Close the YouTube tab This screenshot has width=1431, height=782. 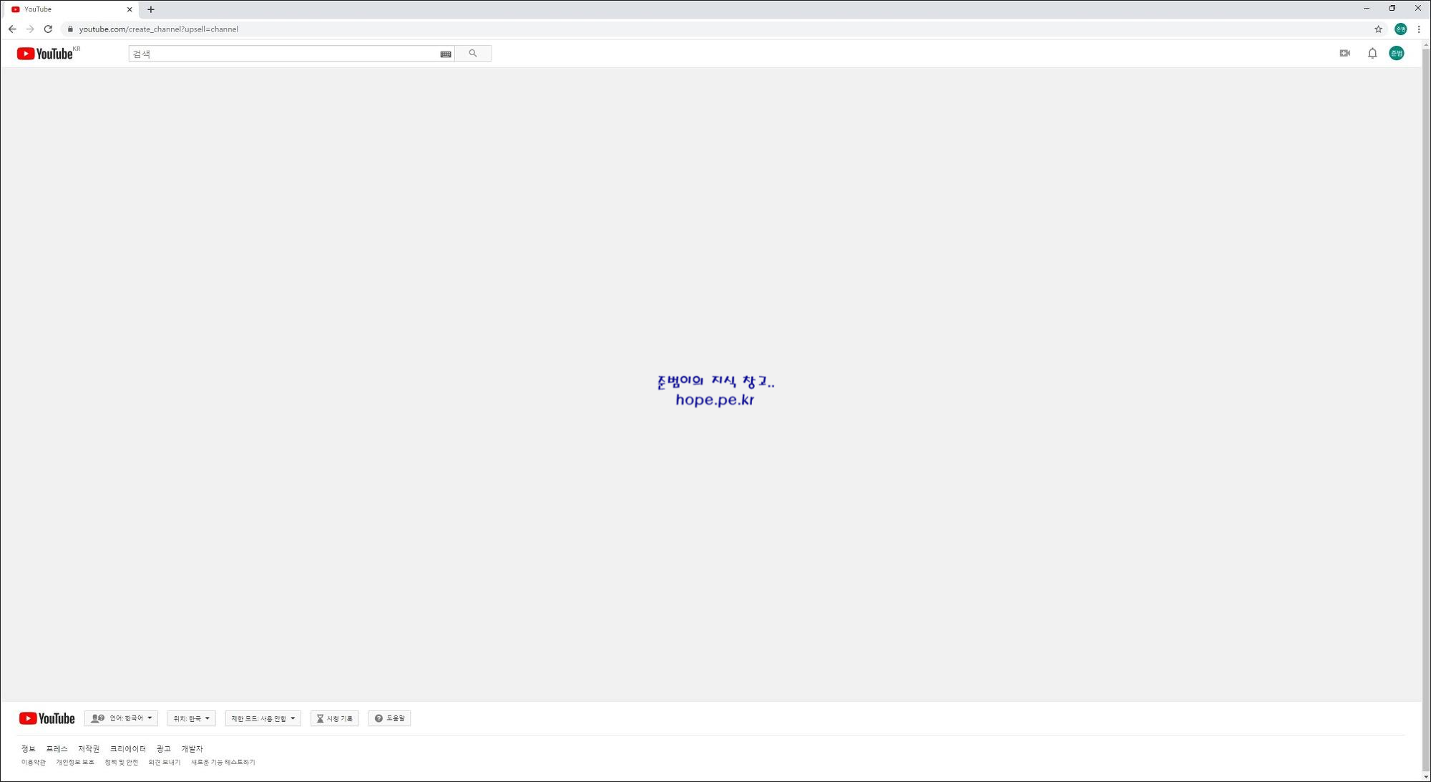pyautogui.click(x=130, y=10)
